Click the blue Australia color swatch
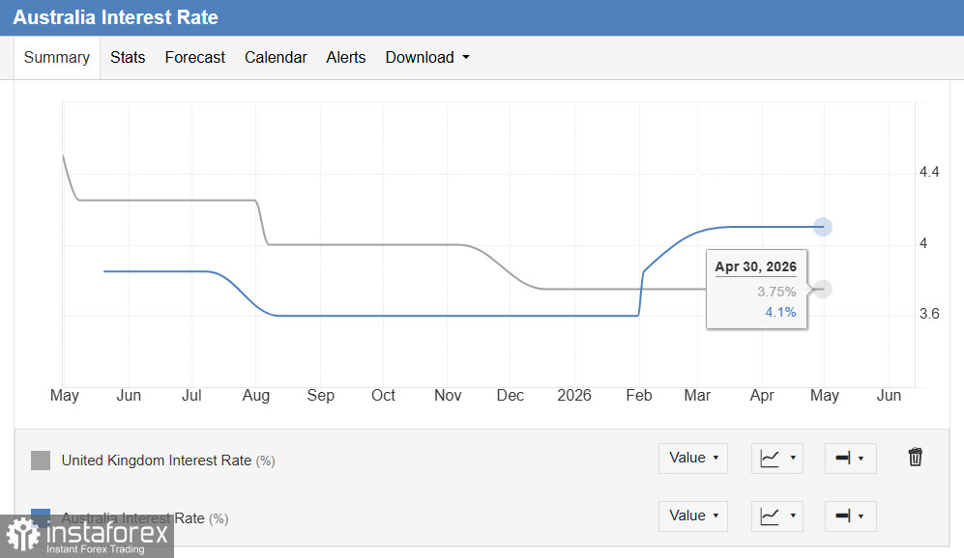964x558 pixels. coord(41,516)
